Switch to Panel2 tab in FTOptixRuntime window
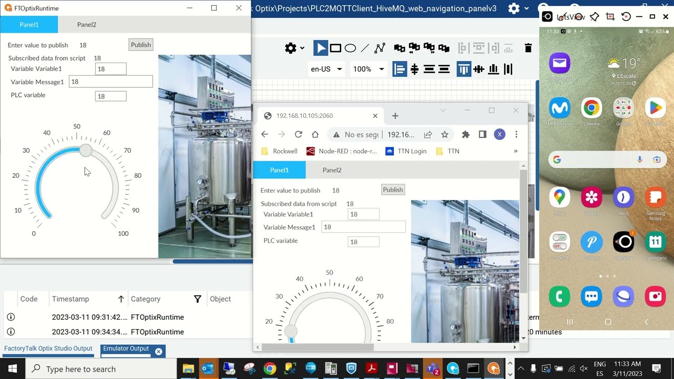 pos(86,24)
